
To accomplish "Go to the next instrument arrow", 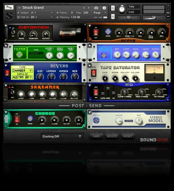I will coord(89,8).
